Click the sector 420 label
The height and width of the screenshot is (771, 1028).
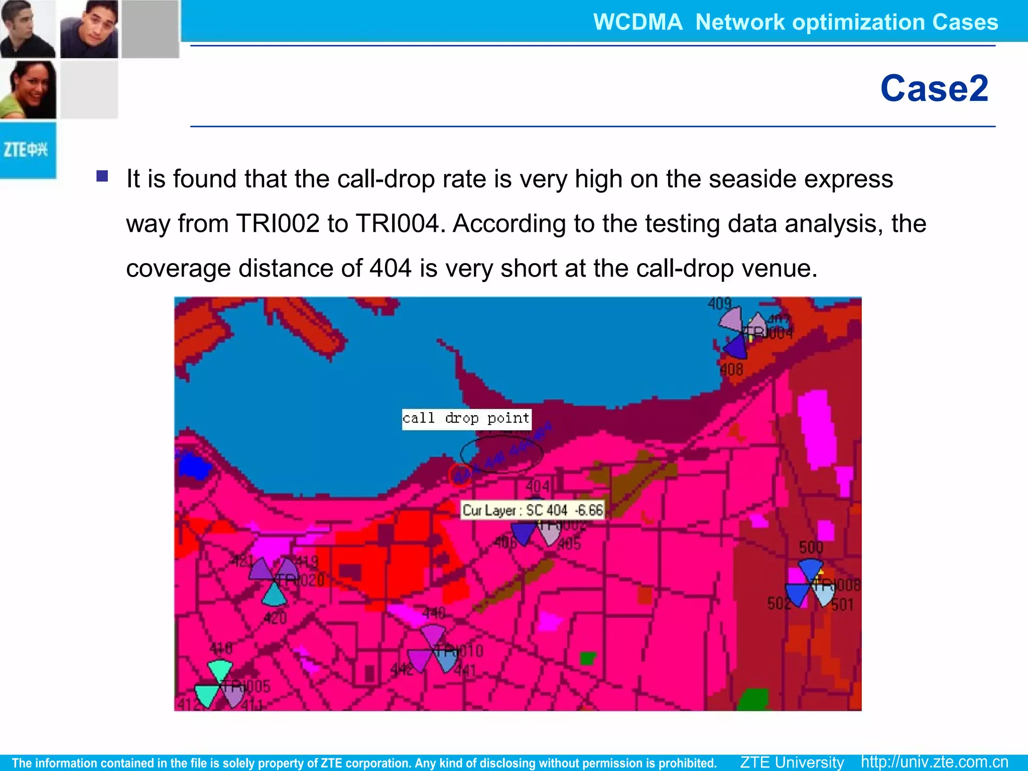point(275,618)
